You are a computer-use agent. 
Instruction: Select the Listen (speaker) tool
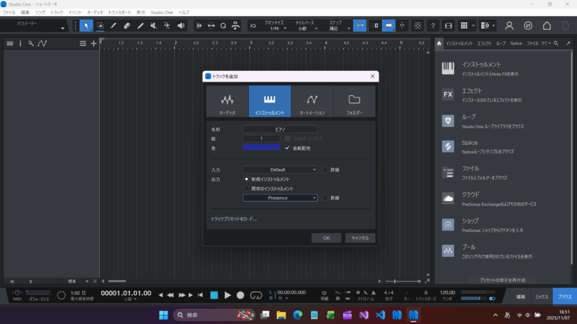tap(181, 25)
